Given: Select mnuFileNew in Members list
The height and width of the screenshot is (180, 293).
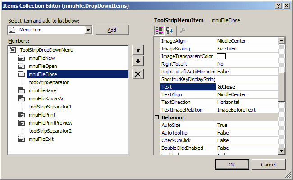Looking at the screenshot, I should (41, 58).
